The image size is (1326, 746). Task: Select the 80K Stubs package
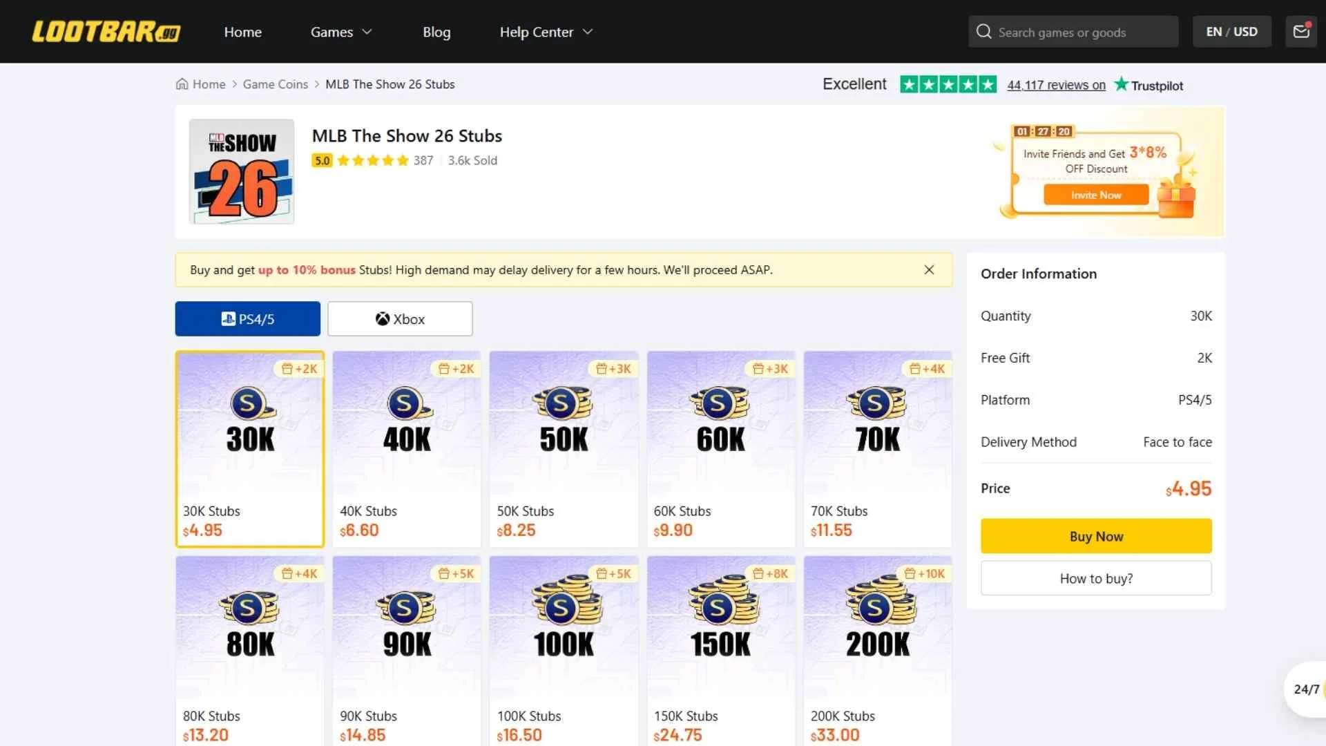tap(250, 651)
